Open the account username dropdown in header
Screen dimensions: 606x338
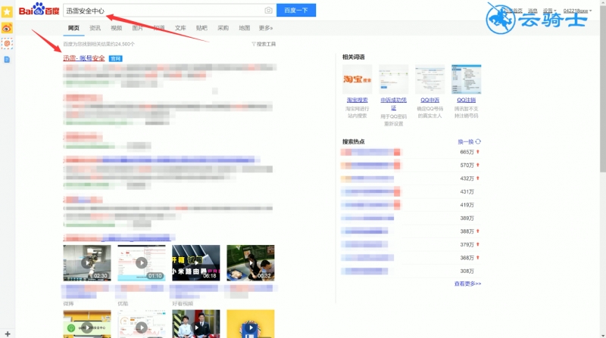tap(577, 11)
